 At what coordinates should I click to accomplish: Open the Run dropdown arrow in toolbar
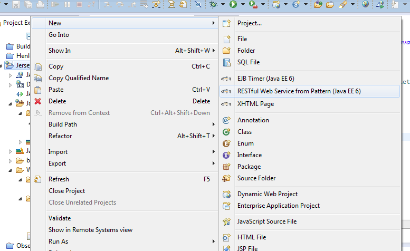pos(242,5)
